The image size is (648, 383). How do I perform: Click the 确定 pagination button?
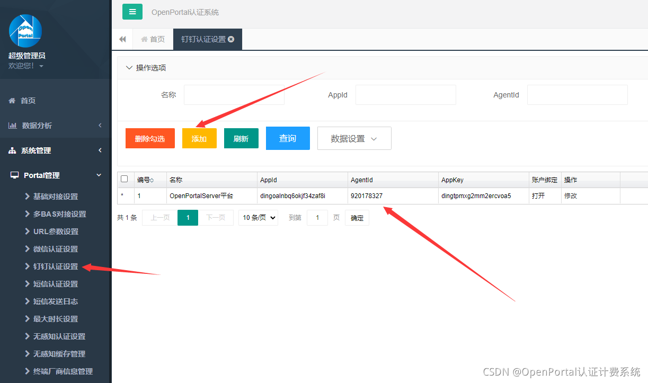357,218
